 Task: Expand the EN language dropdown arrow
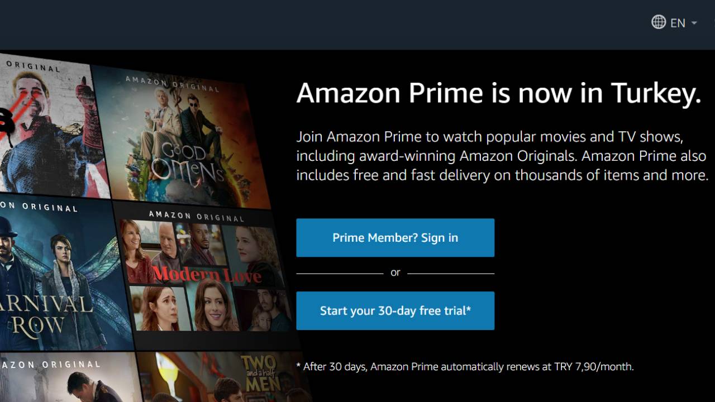[694, 23]
